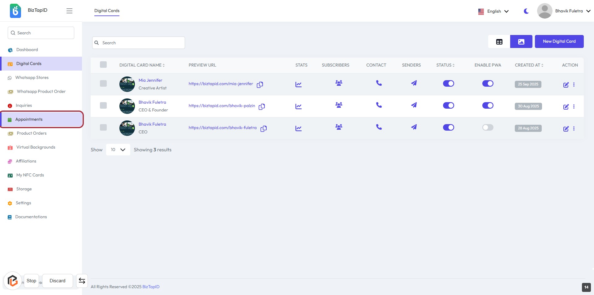Collapse sidebar using hamburger menu icon
This screenshot has height=295, width=594.
69,11
